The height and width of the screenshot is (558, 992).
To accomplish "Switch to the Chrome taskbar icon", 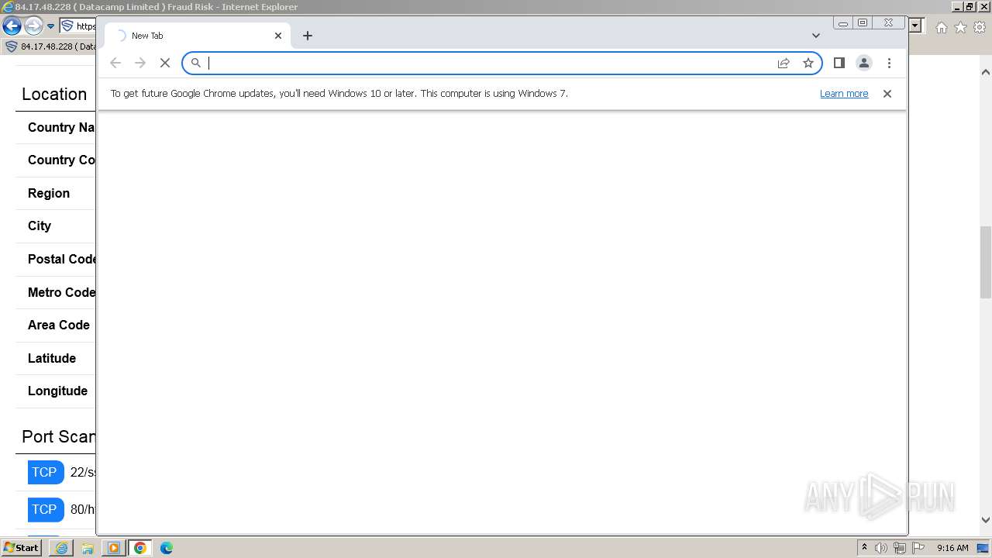I will coord(140,548).
